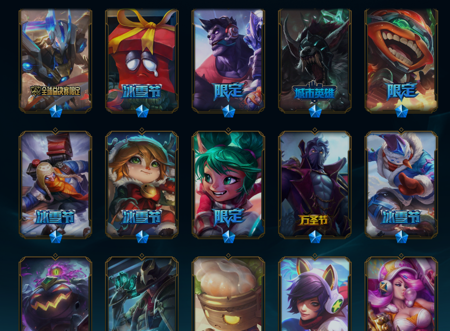Select the gem below the orange-haired Poppy card

[x=142, y=237]
